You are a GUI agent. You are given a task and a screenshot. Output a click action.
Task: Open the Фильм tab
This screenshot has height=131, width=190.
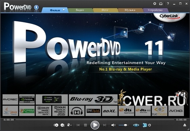(x=55, y=10)
